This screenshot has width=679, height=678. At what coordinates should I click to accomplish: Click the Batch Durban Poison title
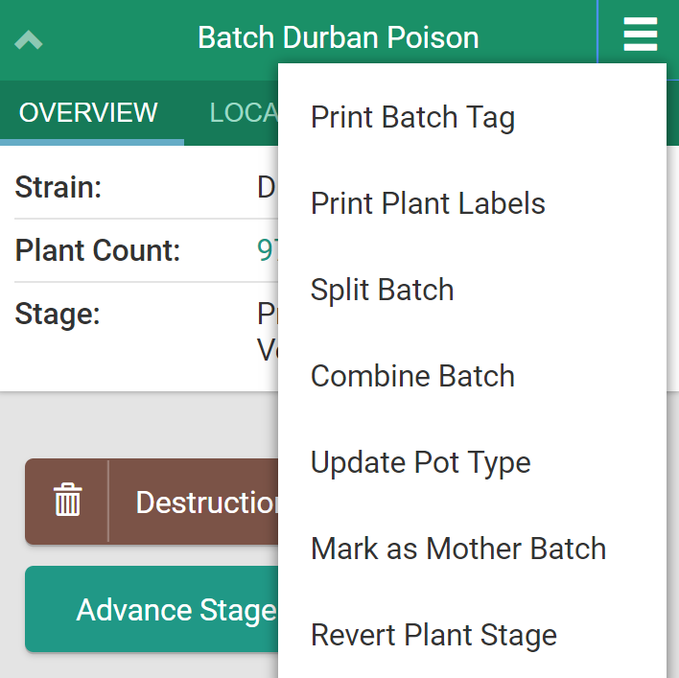pyautogui.click(x=338, y=38)
